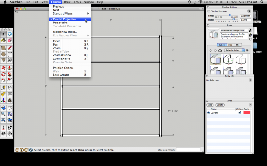Image resolution: width=267 pixels, height=166 pixels.
Task: Click the Walk footprints tool icon
Action: click(10, 128)
